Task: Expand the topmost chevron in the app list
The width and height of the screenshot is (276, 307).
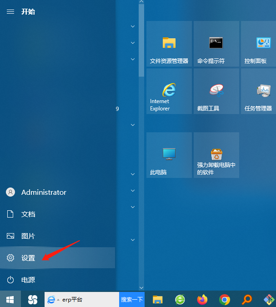Action: point(133,26)
